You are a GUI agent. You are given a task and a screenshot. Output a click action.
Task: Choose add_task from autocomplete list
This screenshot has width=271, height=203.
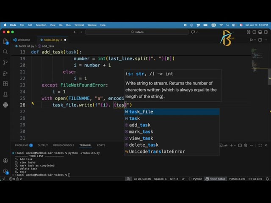[x=172, y=125]
